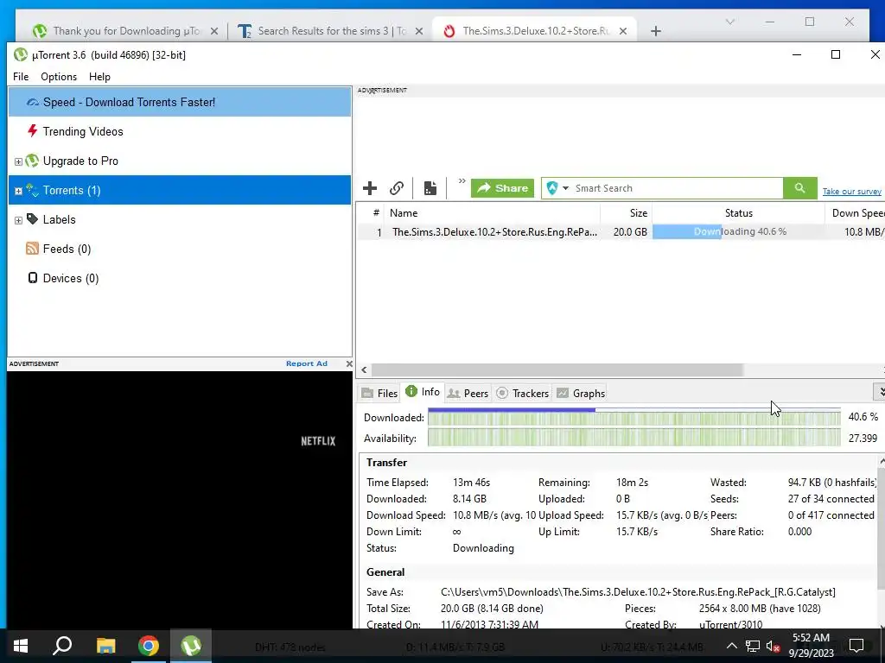Close the sidebar advertisement panel
The image size is (885, 663).
pyautogui.click(x=349, y=363)
